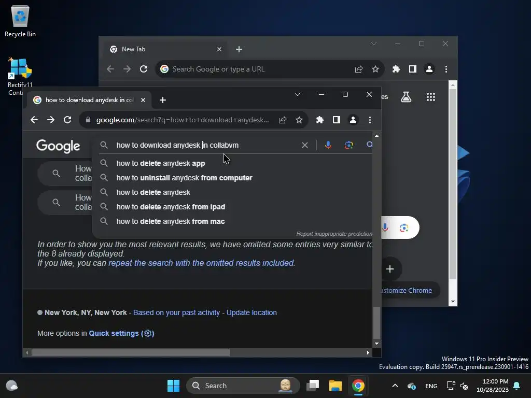Click vertical scrollbar thumb in front window
Image resolution: width=531 pixels, height=398 pixels.
coord(376,322)
